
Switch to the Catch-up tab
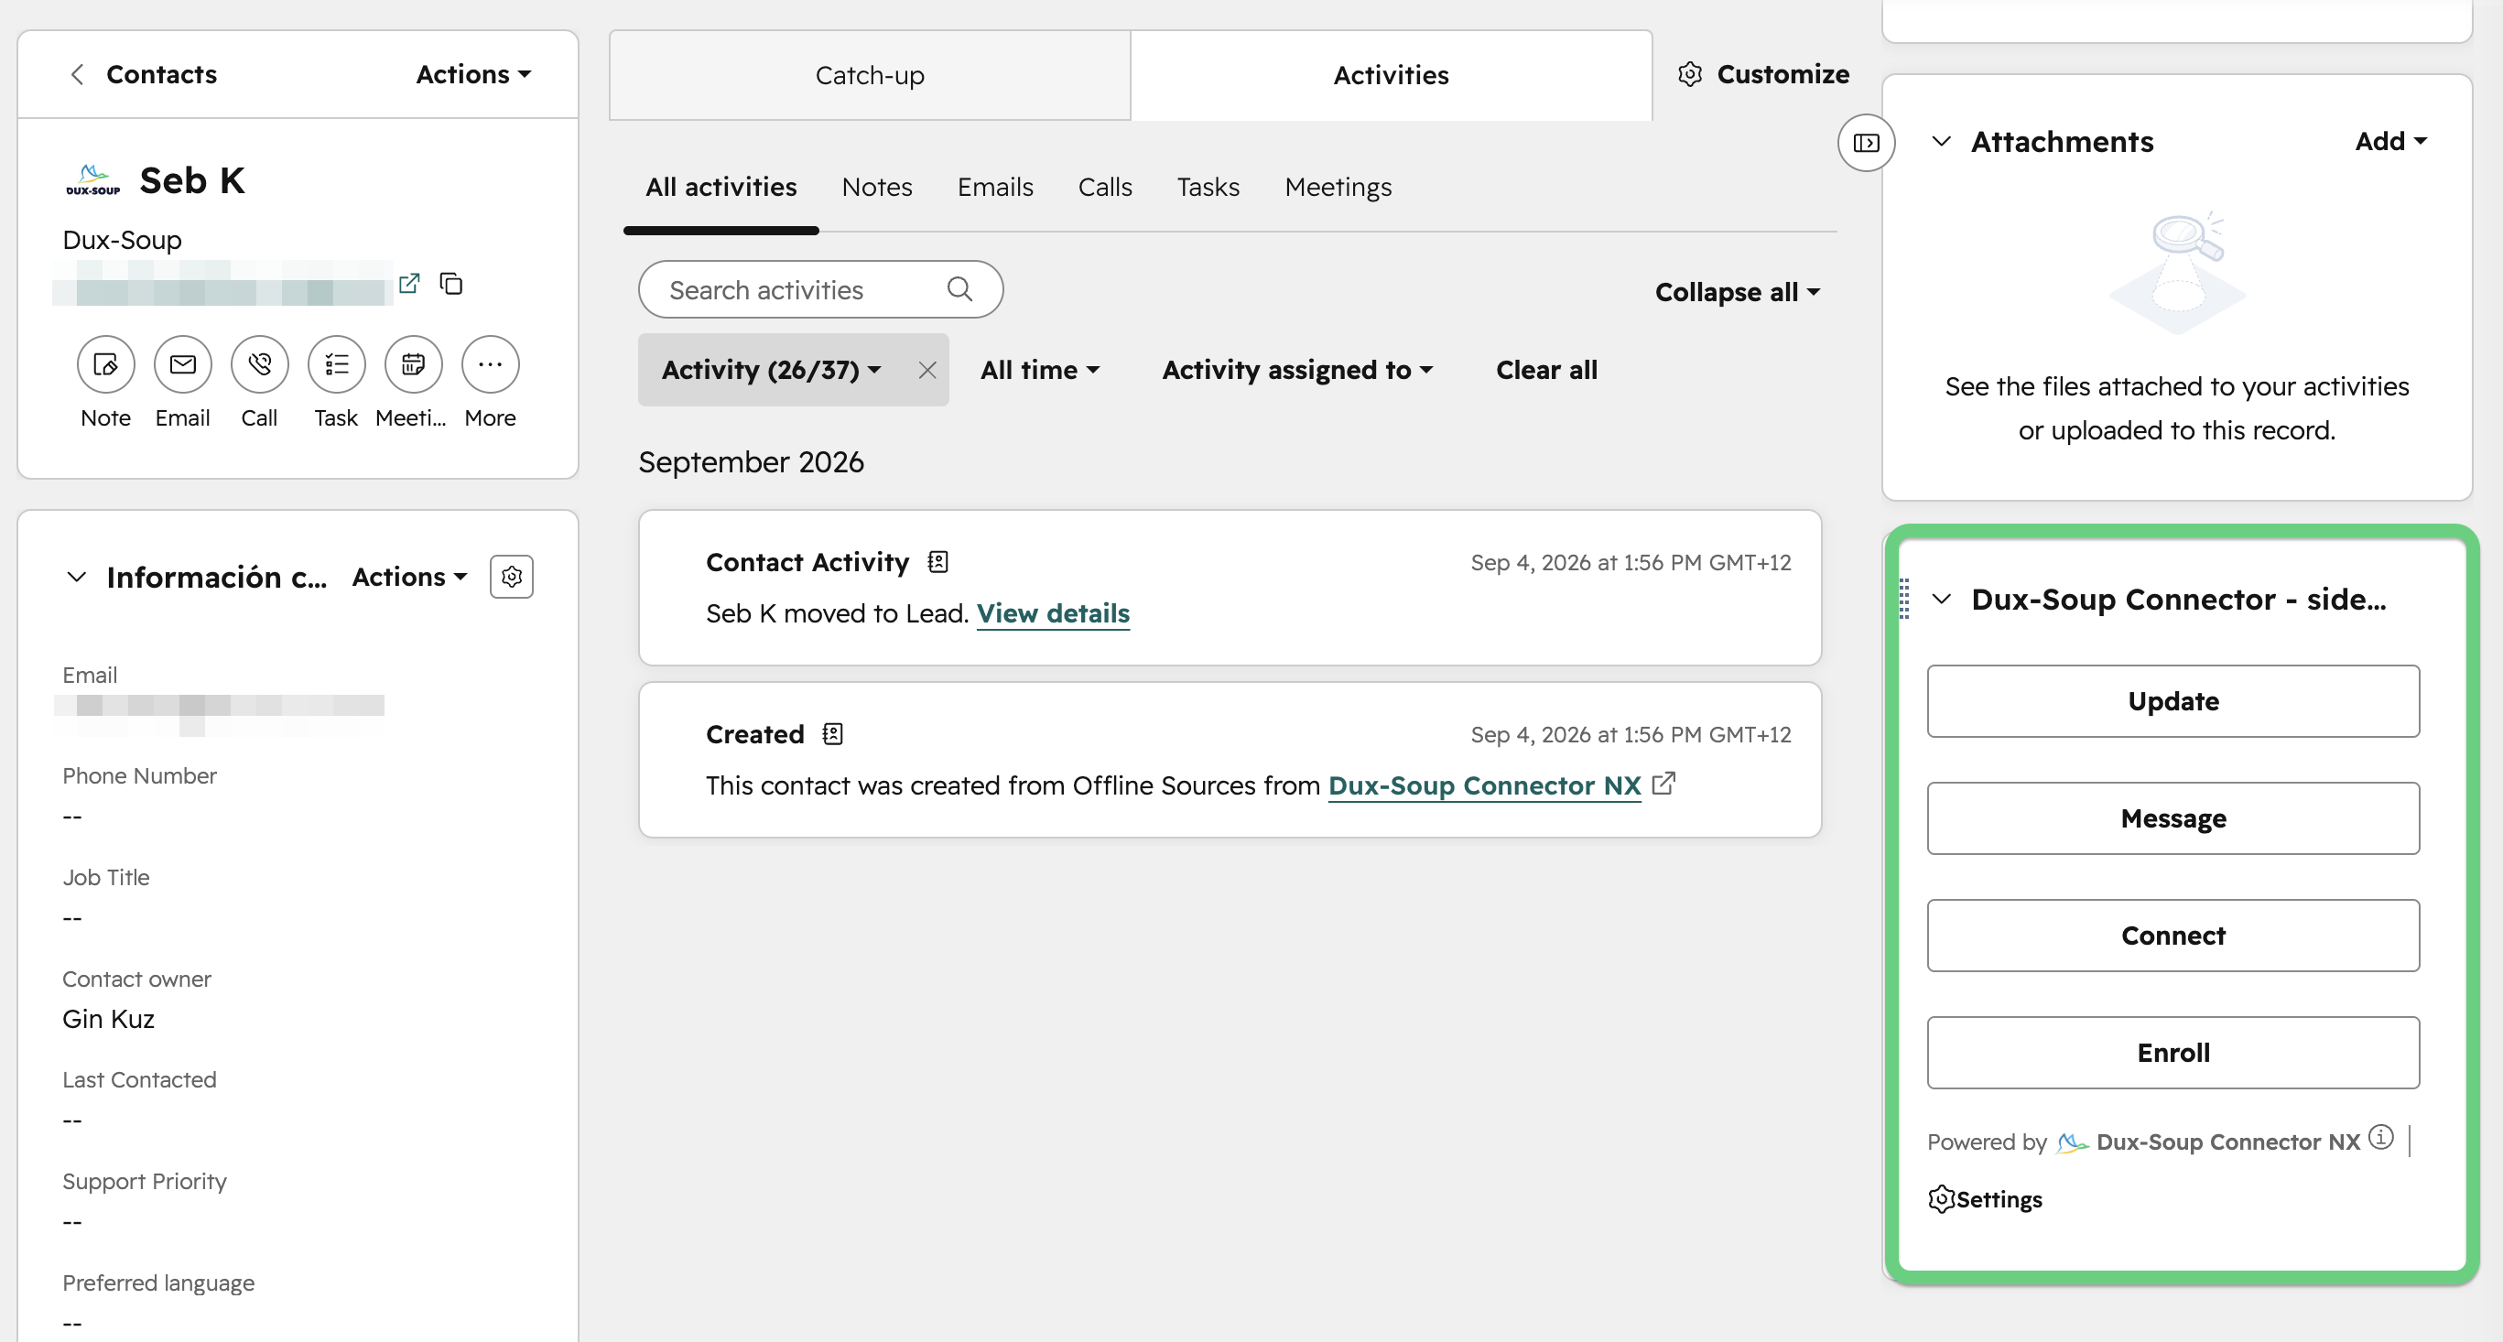click(x=870, y=75)
